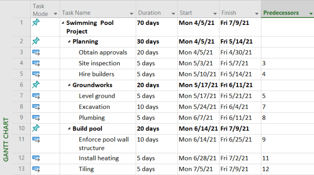Image resolution: width=314 pixels, height=175 pixels.
Task: Click the manual-schedule pin icon in the Planning row
Action: tap(36, 41)
